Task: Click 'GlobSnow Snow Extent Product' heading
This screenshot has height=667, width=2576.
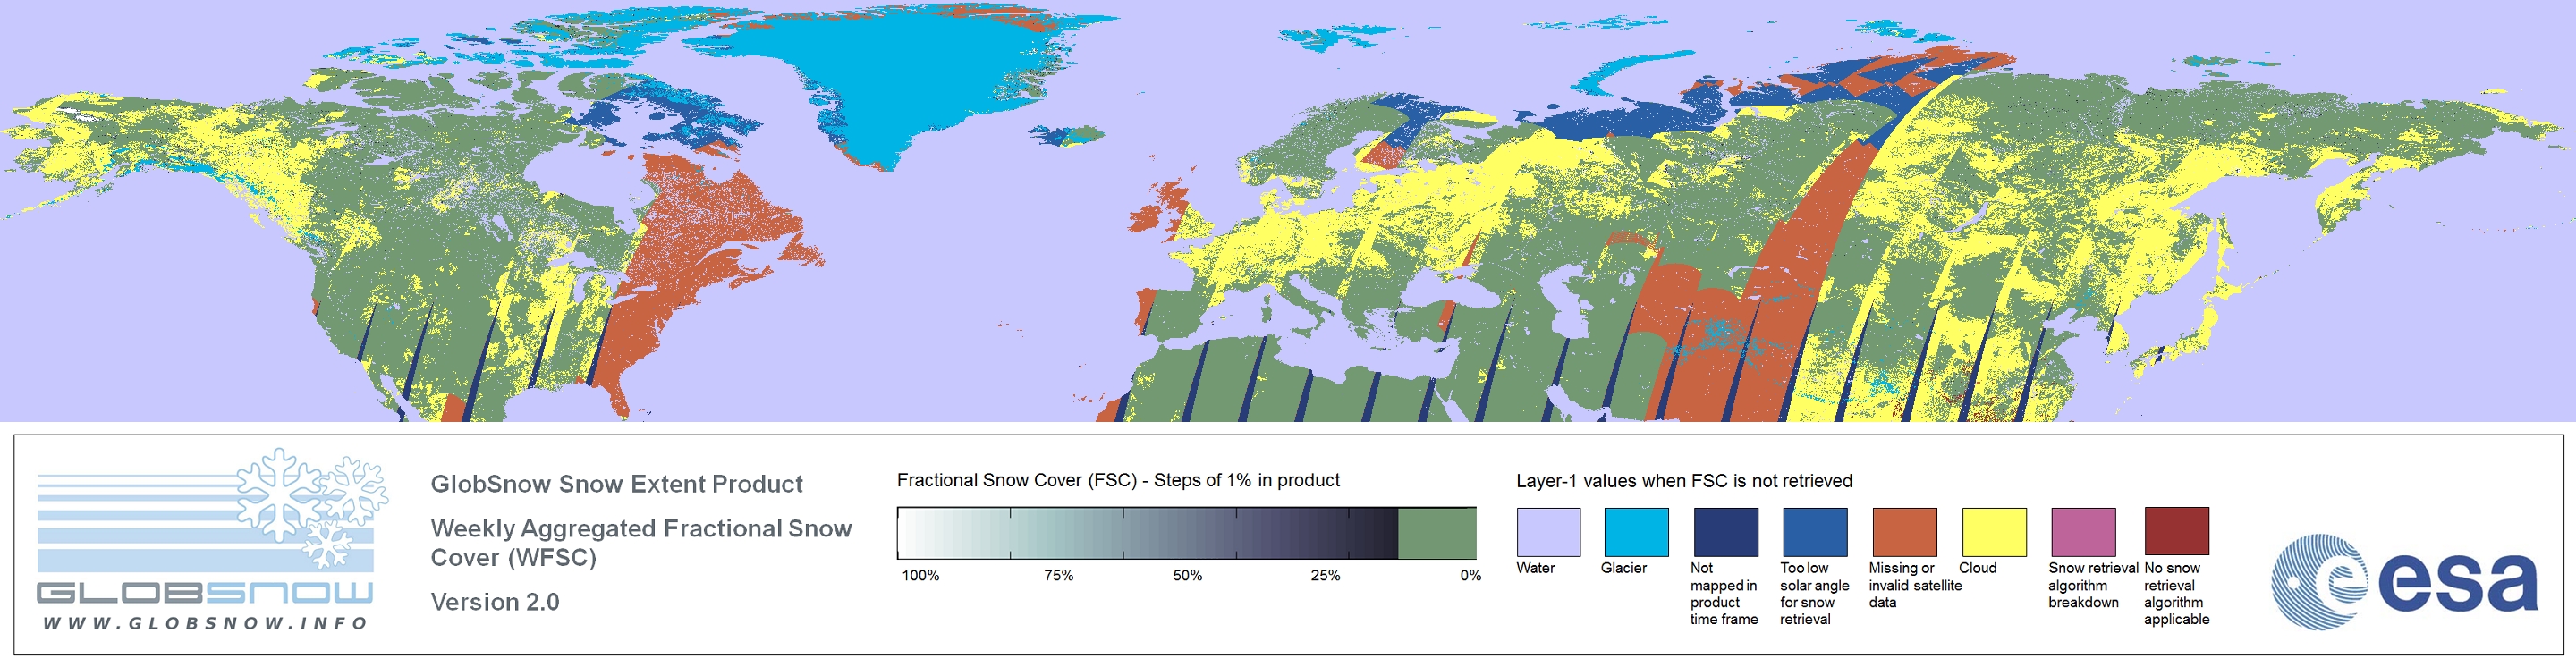Action: (616, 484)
